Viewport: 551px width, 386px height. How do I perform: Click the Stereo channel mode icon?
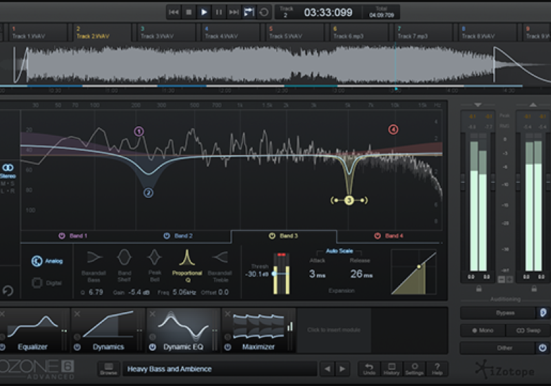(x=8, y=167)
